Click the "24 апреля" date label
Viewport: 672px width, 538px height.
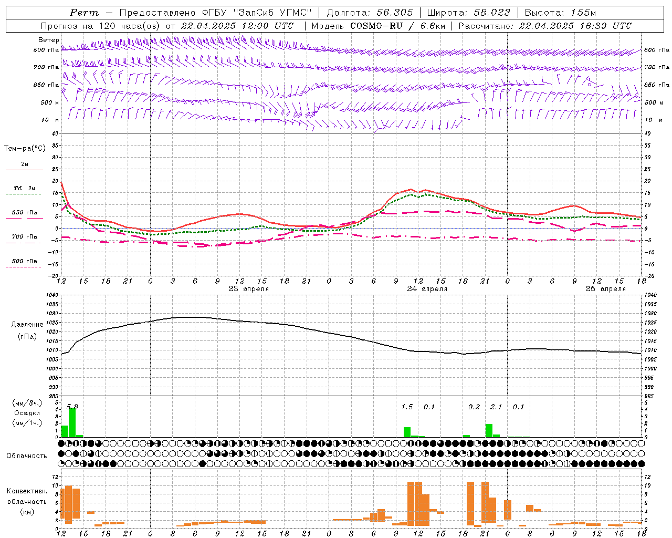[427, 289]
